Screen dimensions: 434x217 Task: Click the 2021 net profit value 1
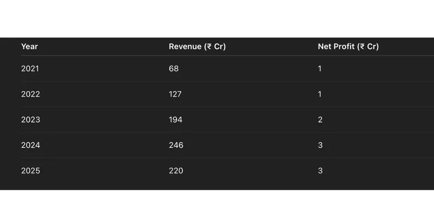[320, 69]
